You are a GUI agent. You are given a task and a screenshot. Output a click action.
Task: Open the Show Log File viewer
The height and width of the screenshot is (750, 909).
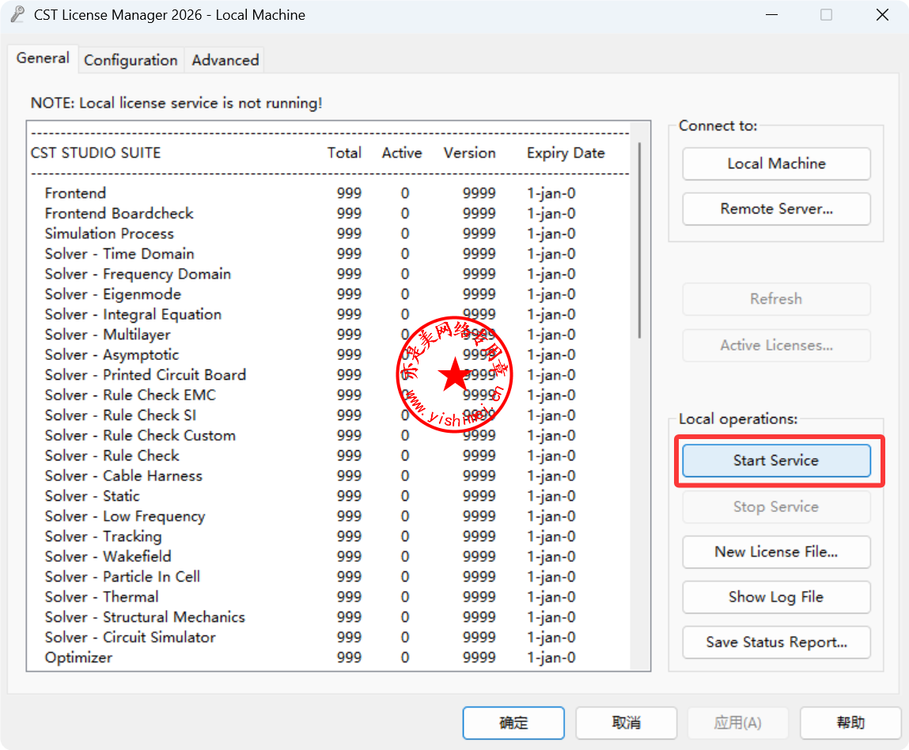point(775,597)
